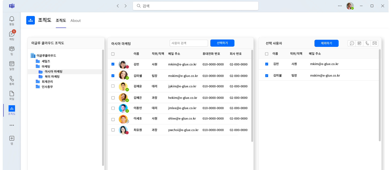Check the box for 김재윤
This screenshot has height=170, width=391.
[113, 86]
